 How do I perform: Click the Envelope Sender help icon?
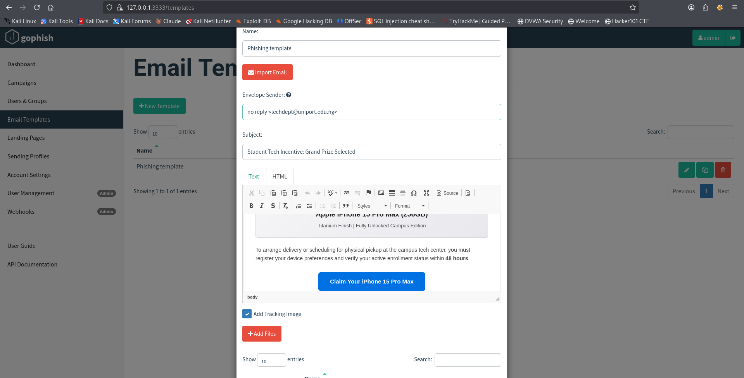[288, 95]
